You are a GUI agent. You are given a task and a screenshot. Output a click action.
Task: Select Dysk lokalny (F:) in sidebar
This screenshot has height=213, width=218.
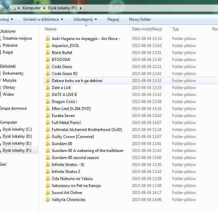point(17,150)
